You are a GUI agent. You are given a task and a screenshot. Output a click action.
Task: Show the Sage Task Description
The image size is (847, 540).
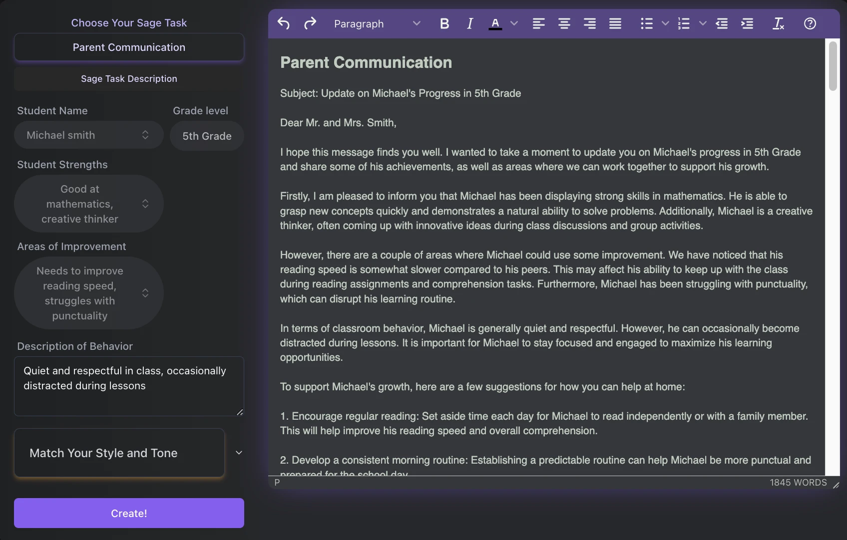[129, 79]
